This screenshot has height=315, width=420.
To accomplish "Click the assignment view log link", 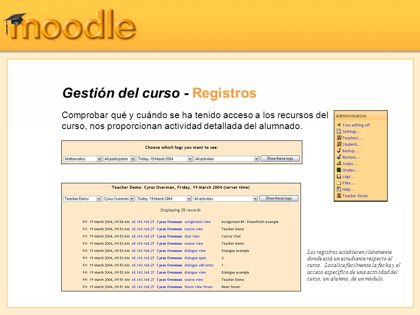I will tap(197, 222).
